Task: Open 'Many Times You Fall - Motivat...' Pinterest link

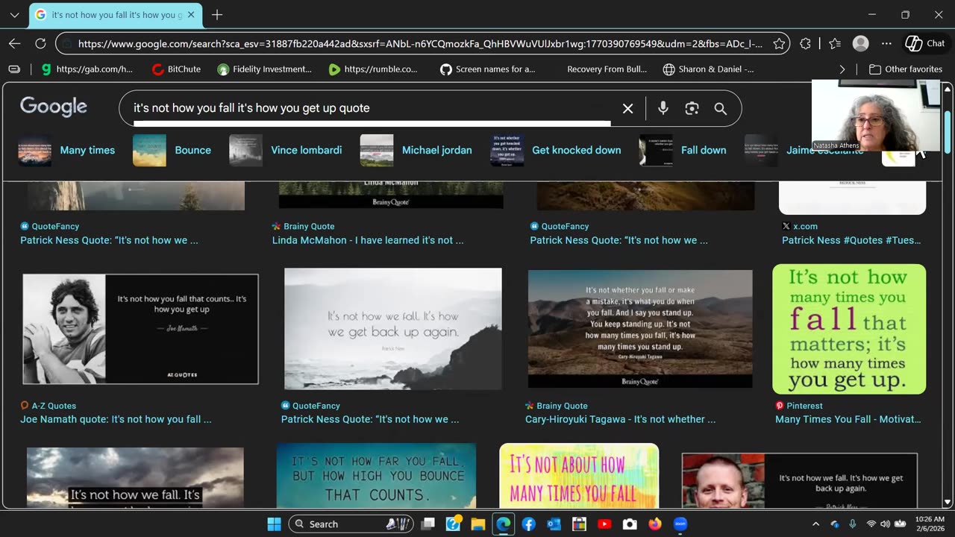Action: click(848, 419)
